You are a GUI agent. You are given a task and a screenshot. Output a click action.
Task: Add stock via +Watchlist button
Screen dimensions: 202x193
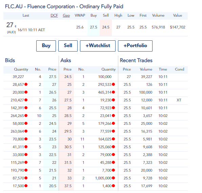(98, 46)
